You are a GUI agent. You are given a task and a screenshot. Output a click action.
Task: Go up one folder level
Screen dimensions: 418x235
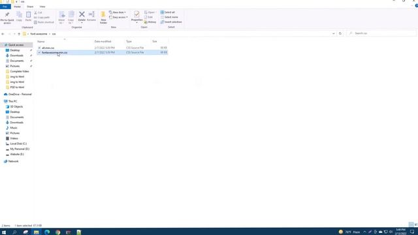[x=19, y=34]
